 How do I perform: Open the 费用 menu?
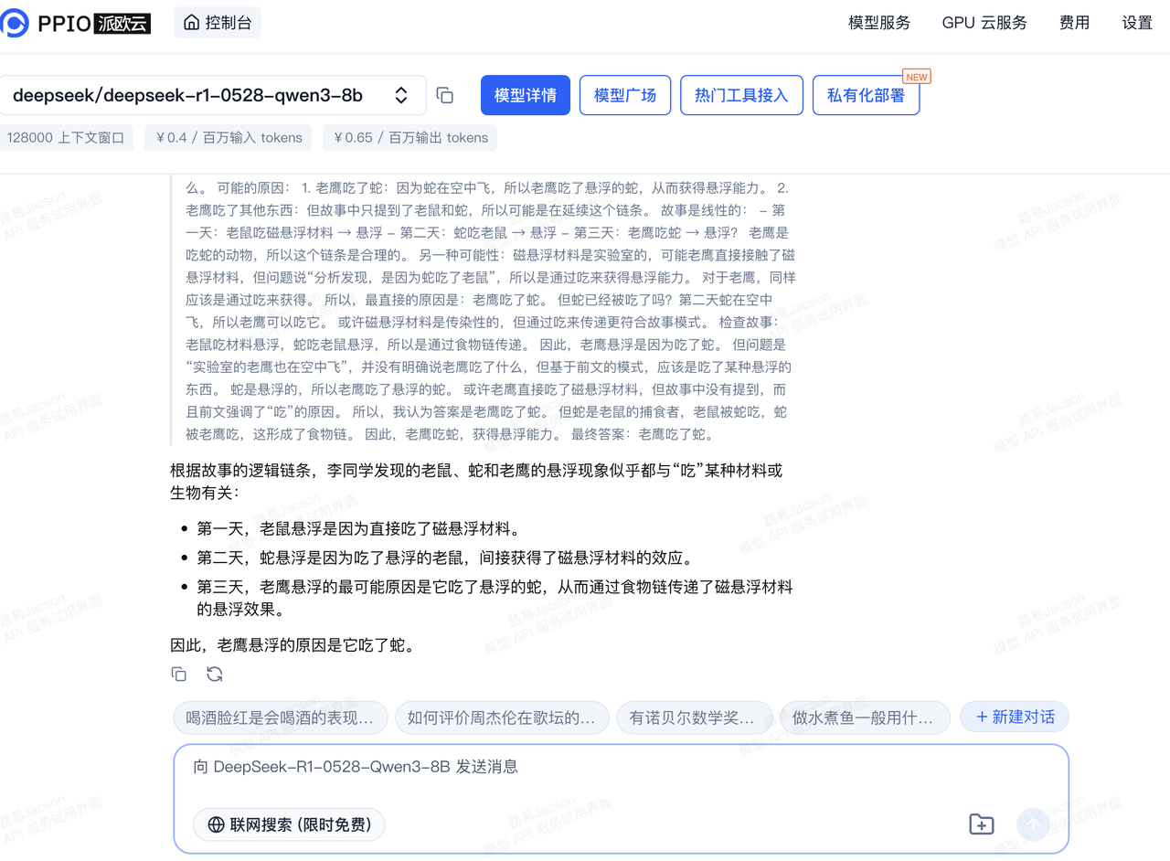click(1074, 23)
